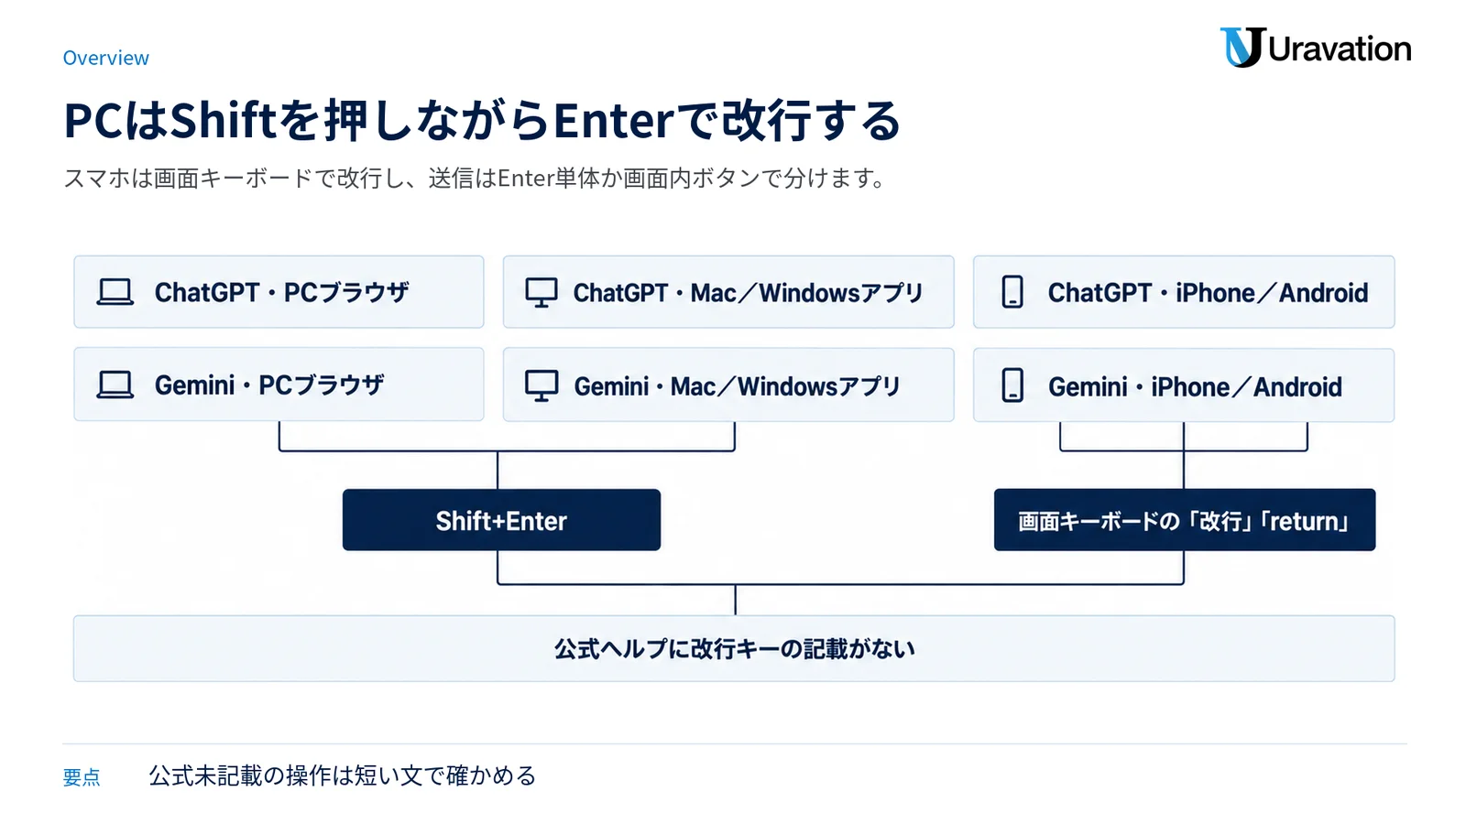This screenshot has width=1466, height=824.
Task: Click the Gemini・iPhone/Android label
Action: click(1195, 386)
